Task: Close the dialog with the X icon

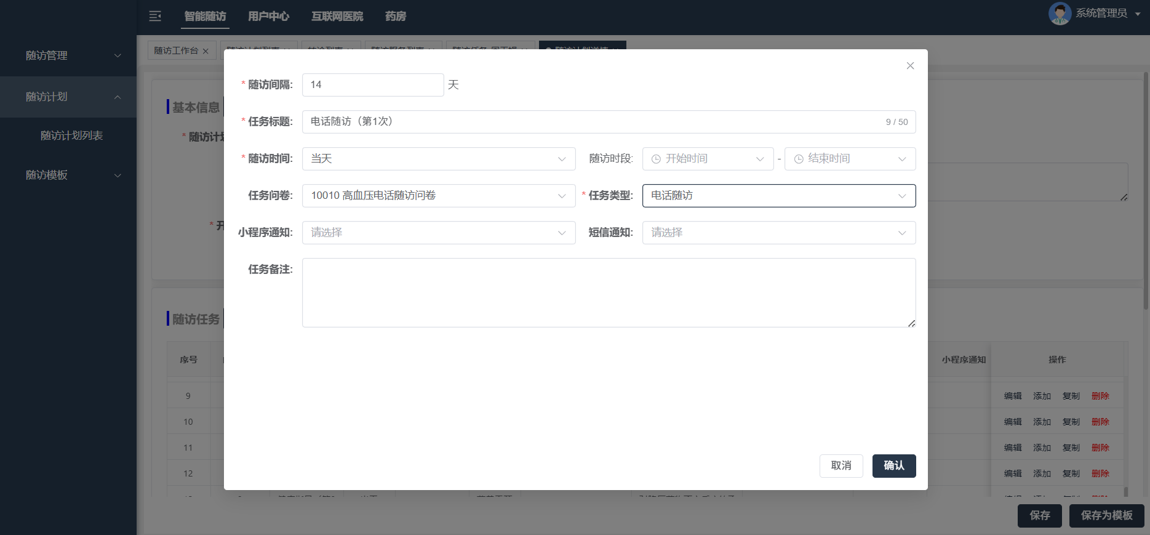Action: tap(910, 66)
